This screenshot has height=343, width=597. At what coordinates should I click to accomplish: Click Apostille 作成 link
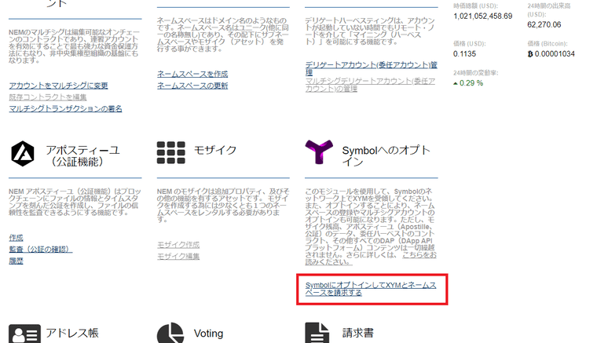click(x=16, y=238)
